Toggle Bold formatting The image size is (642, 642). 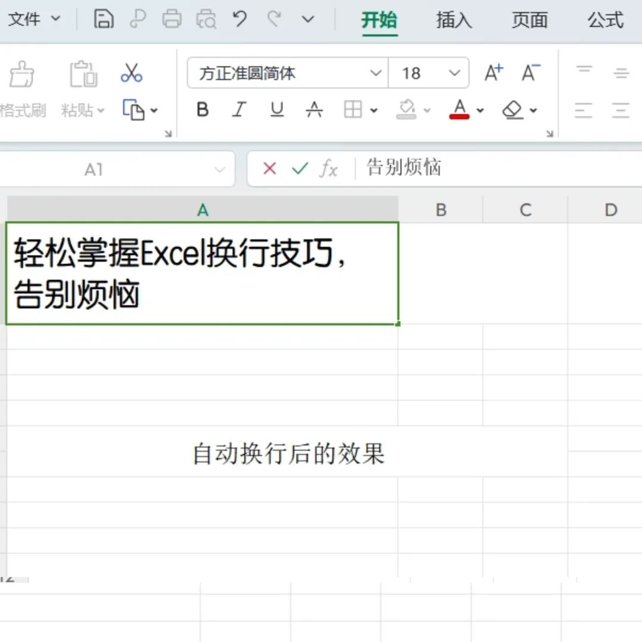203,110
